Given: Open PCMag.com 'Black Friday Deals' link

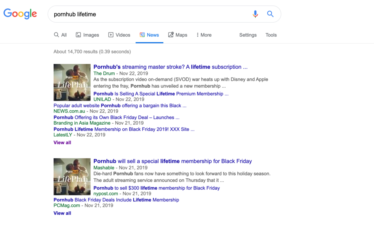Looking at the screenshot, I should coord(116,200).
